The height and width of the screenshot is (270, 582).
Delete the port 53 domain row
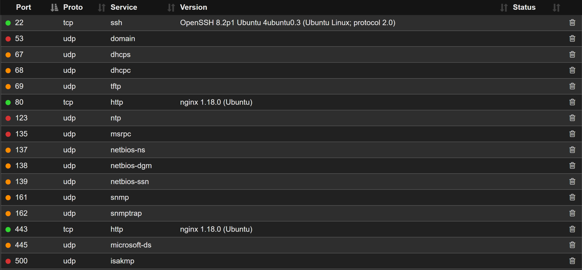(572, 39)
